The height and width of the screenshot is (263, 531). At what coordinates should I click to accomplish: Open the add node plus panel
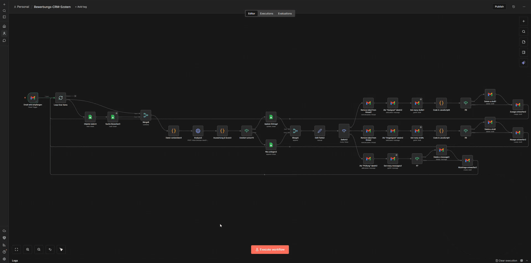[x=524, y=21]
